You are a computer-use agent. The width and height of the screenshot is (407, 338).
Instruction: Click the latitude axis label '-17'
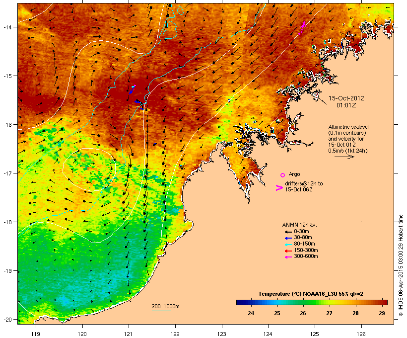(x=7, y=173)
